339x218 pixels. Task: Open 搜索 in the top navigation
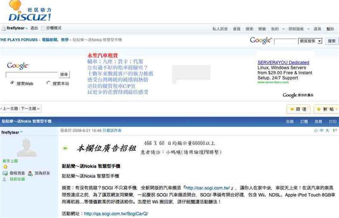click(x=249, y=29)
